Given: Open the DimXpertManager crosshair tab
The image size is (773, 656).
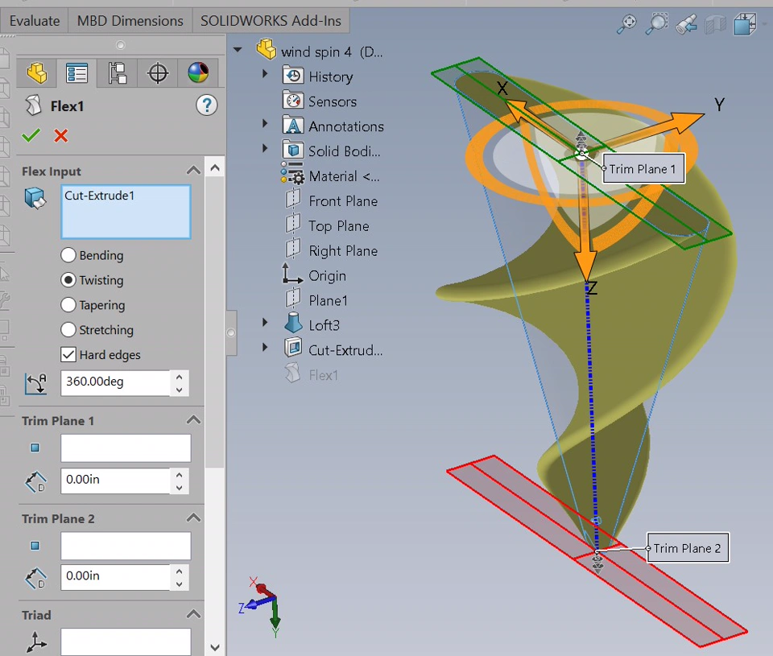Looking at the screenshot, I should pos(158,73).
